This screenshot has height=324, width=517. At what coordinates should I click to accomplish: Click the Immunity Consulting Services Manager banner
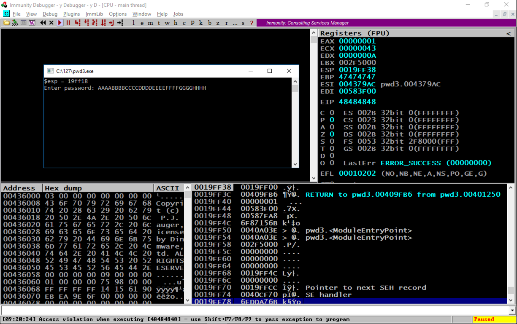(307, 23)
